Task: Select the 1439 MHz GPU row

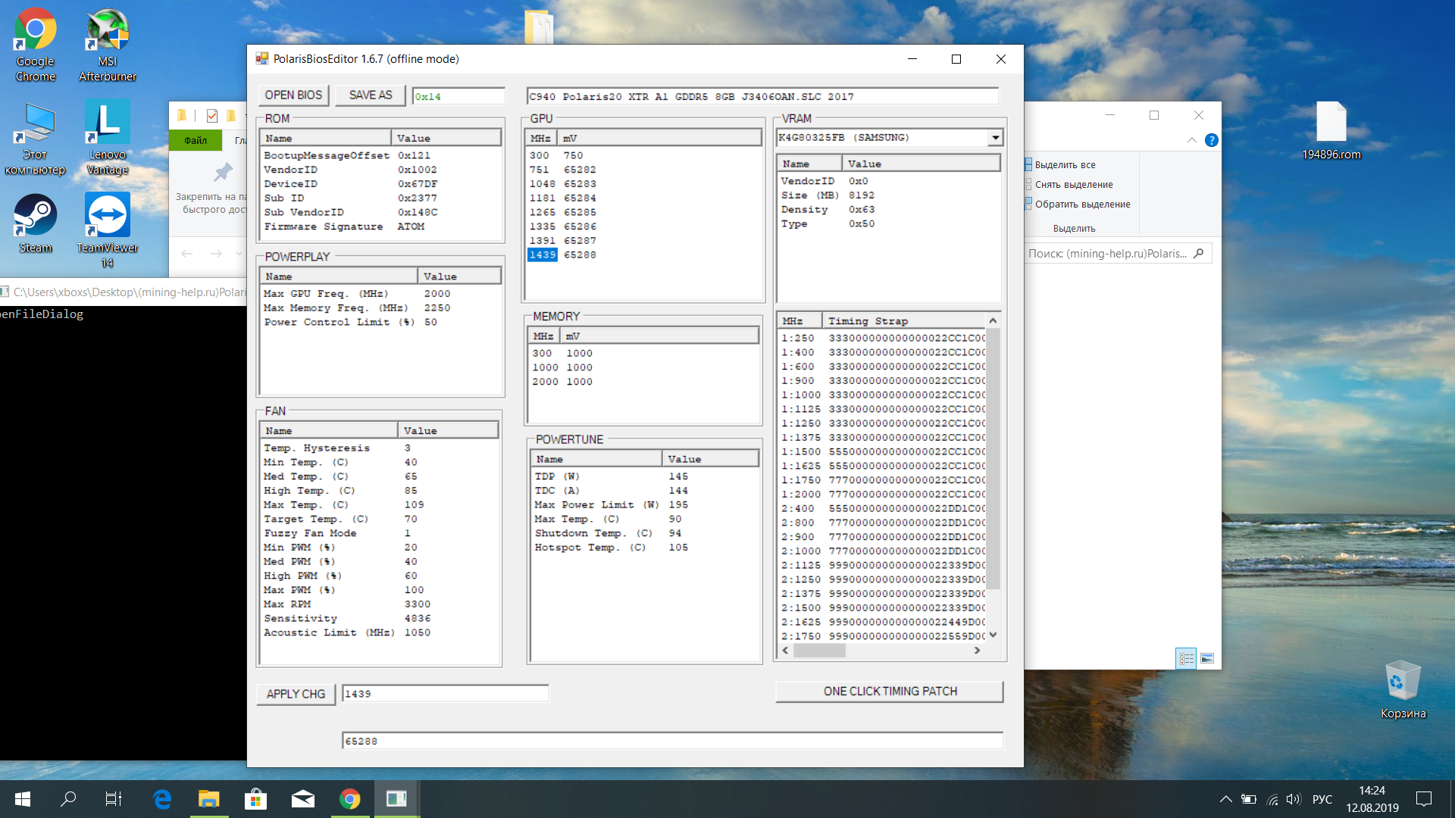Action: [543, 255]
